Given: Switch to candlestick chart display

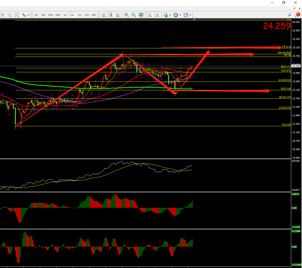Looking at the screenshot, I should (111, 15).
